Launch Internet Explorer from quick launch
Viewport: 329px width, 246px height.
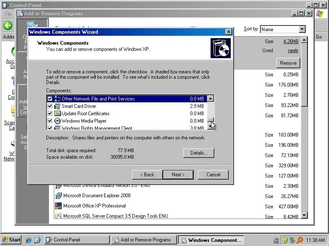click(x=28, y=240)
